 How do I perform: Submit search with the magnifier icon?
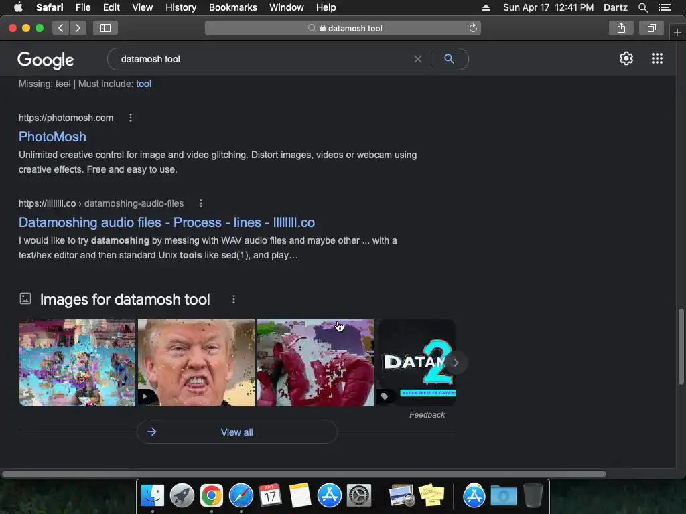[x=450, y=59]
